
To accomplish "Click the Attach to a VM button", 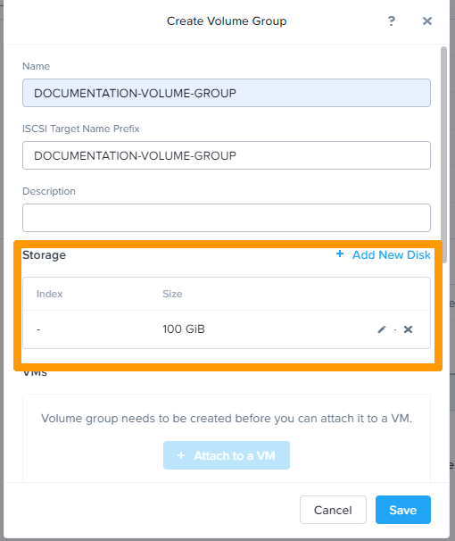I will pos(227,455).
